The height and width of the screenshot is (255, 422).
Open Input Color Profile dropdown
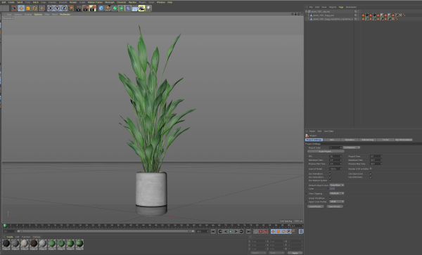point(337,202)
